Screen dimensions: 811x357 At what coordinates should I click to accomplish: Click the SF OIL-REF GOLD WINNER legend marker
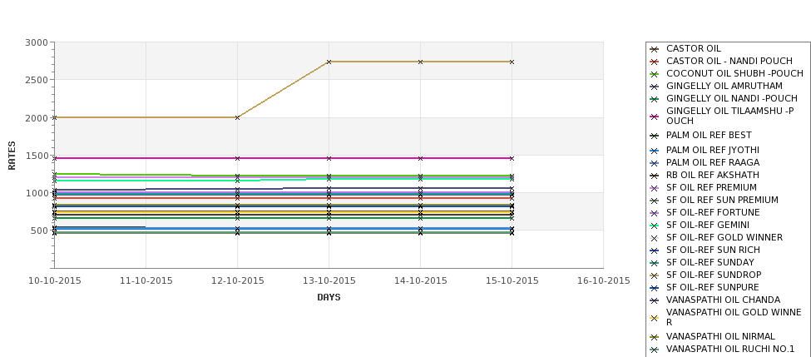[655, 238]
